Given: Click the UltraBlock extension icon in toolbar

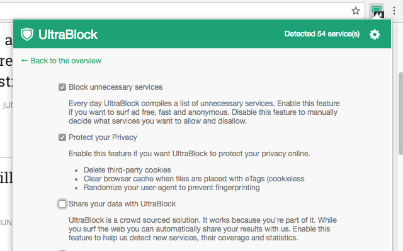Looking at the screenshot, I should point(377,11).
